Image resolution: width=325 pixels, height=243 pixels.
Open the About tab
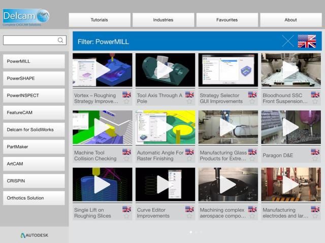(290, 20)
